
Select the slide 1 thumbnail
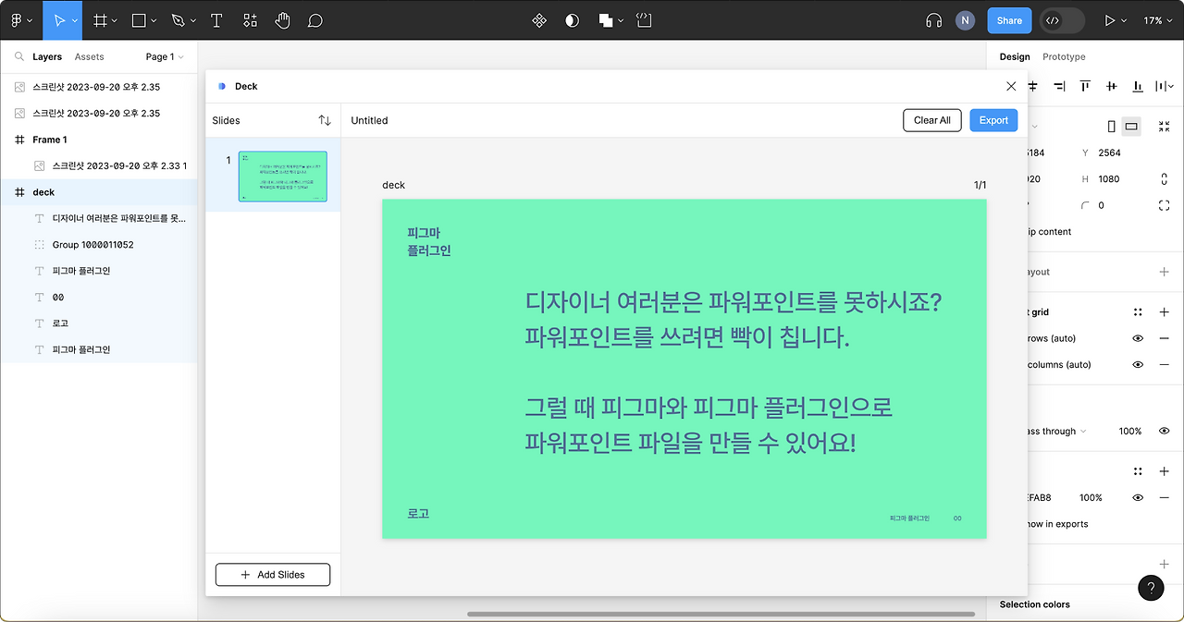pyautogui.click(x=282, y=177)
